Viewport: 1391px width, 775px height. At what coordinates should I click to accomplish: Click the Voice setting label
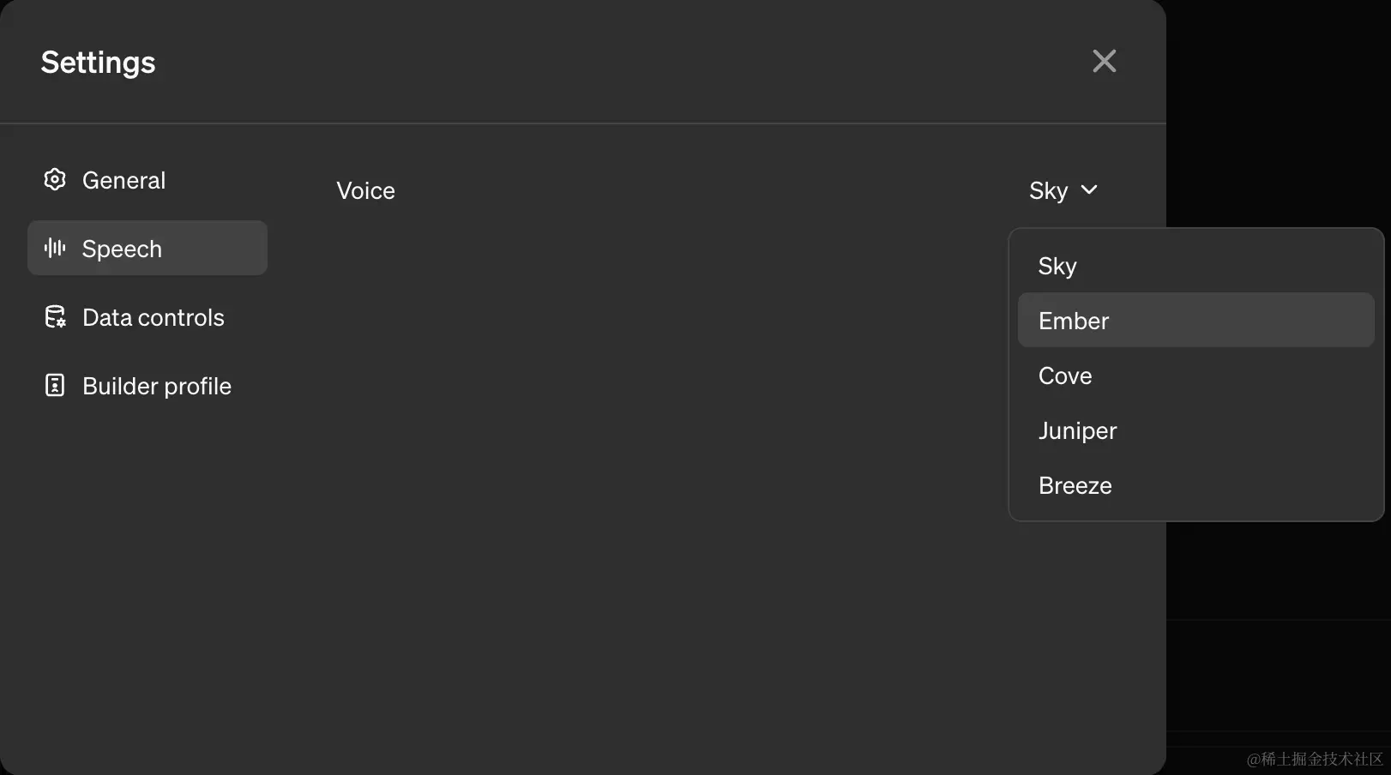coord(365,190)
